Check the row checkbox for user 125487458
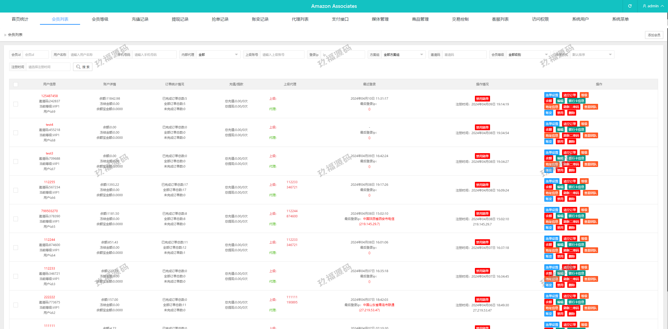This screenshot has height=329, width=668. pyautogui.click(x=16, y=104)
